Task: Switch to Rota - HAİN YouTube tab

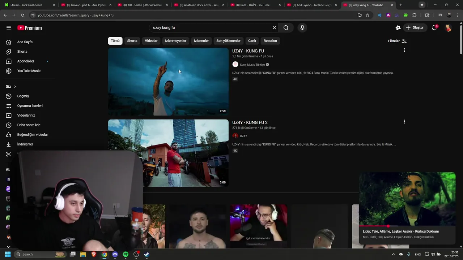Action: pyautogui.click(x=255, y=5)
